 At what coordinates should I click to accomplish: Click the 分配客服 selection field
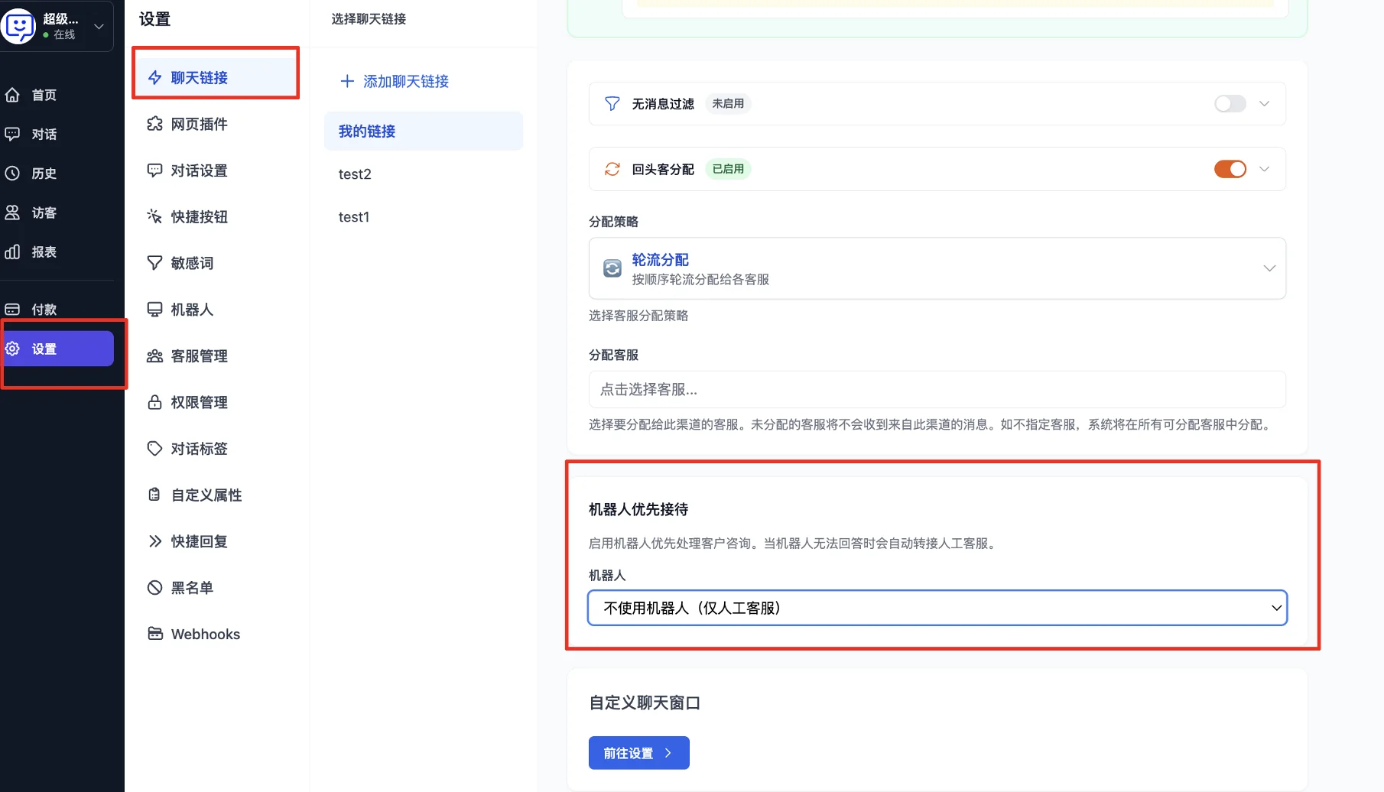pyautogui.click(x=937, y=390)
